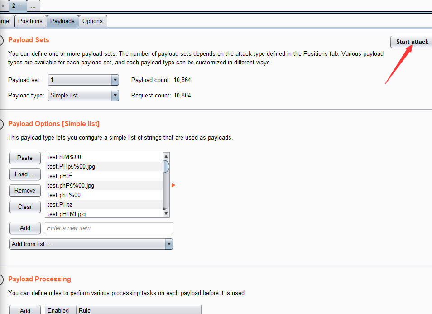Switch to the Positions tab
Viewport: 432px width, 314px height.
pos(30,21)
